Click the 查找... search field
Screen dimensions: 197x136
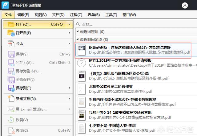point(136,24)
